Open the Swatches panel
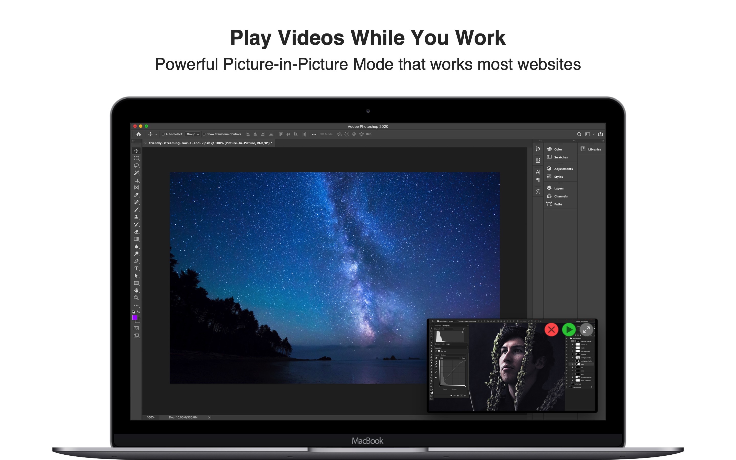 [560, 157]
